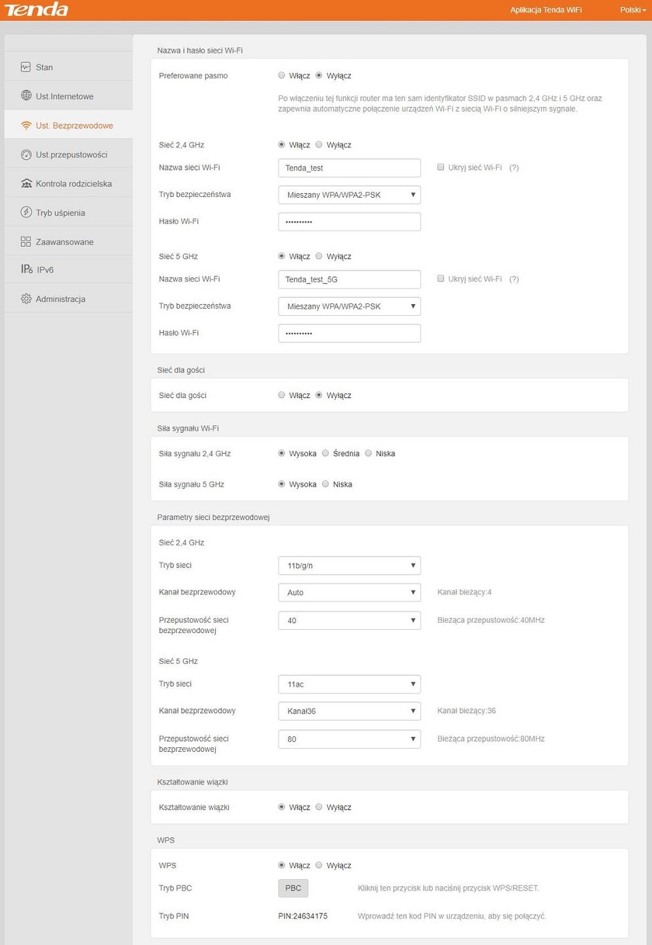Open Ust.Internetowe settings
This screenshot has height=945, width=652.
point(68,96)
